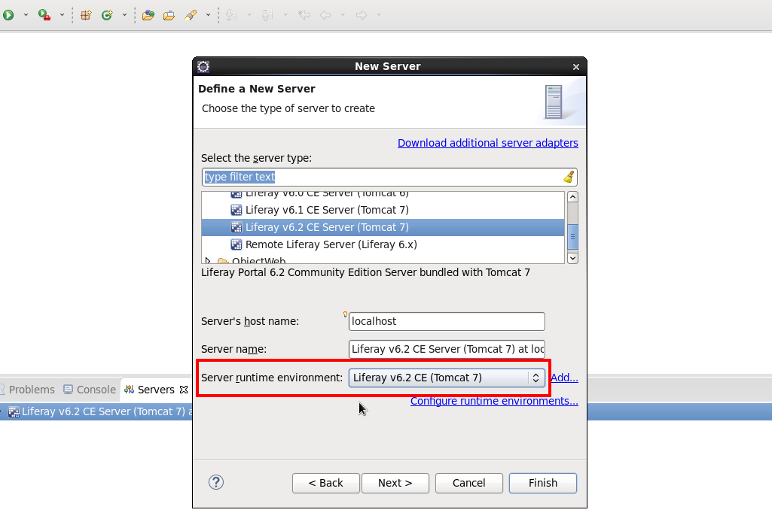Click the New Server dialog title icon
The width and height of the screenshot is (772, 531).
coord(203,66)
